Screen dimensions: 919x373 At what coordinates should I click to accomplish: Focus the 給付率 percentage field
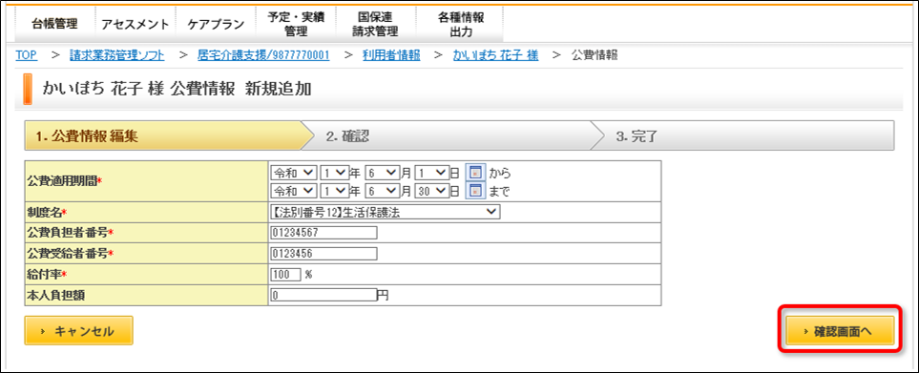(x=286, y=274)
